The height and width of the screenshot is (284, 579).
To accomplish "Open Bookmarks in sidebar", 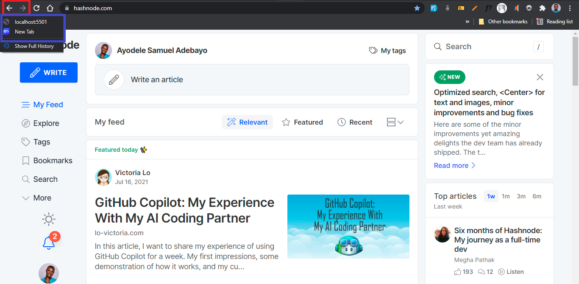I will [47, 161].
